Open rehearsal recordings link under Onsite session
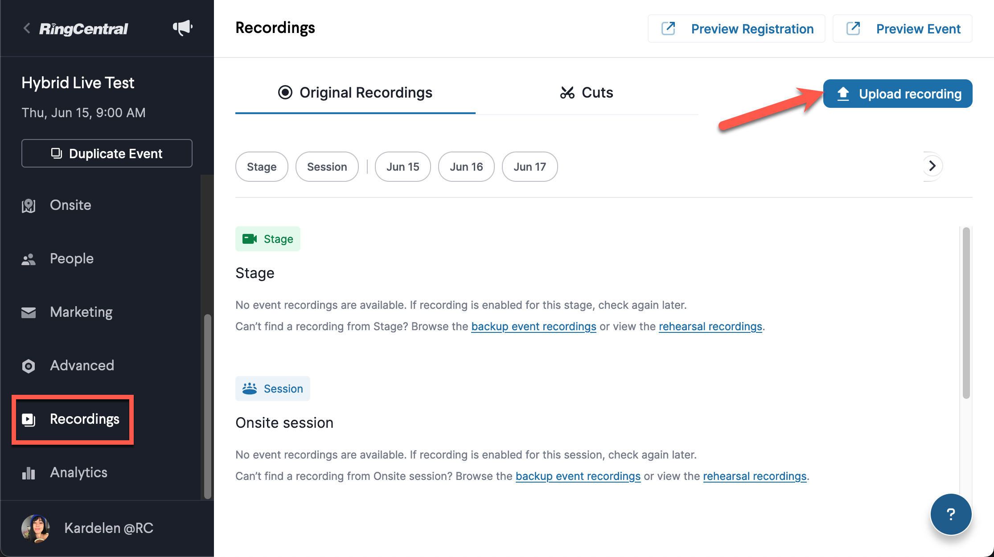 point(755,476)
